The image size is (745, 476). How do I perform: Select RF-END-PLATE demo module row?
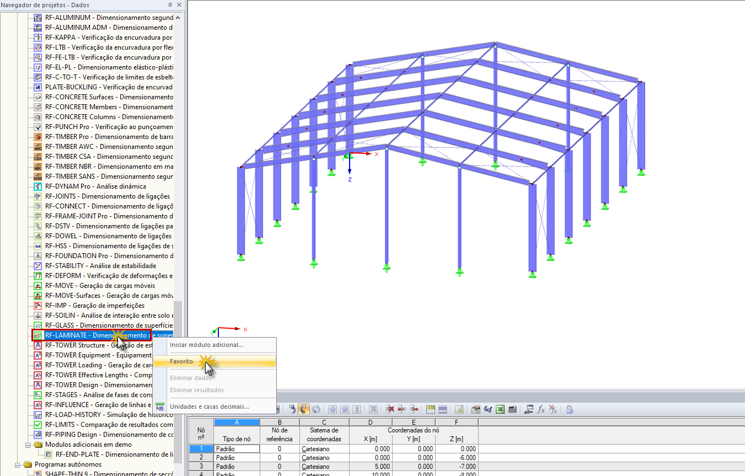pyautogui.click(x=115, y=454)
